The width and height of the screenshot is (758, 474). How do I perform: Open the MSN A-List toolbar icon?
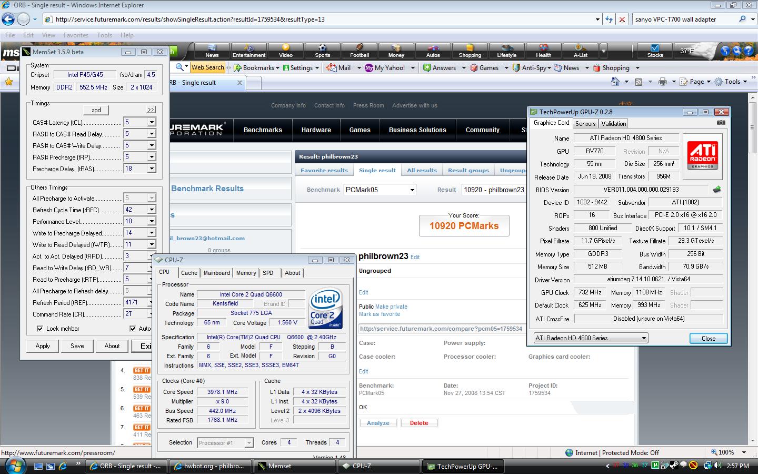click(581, 51)
